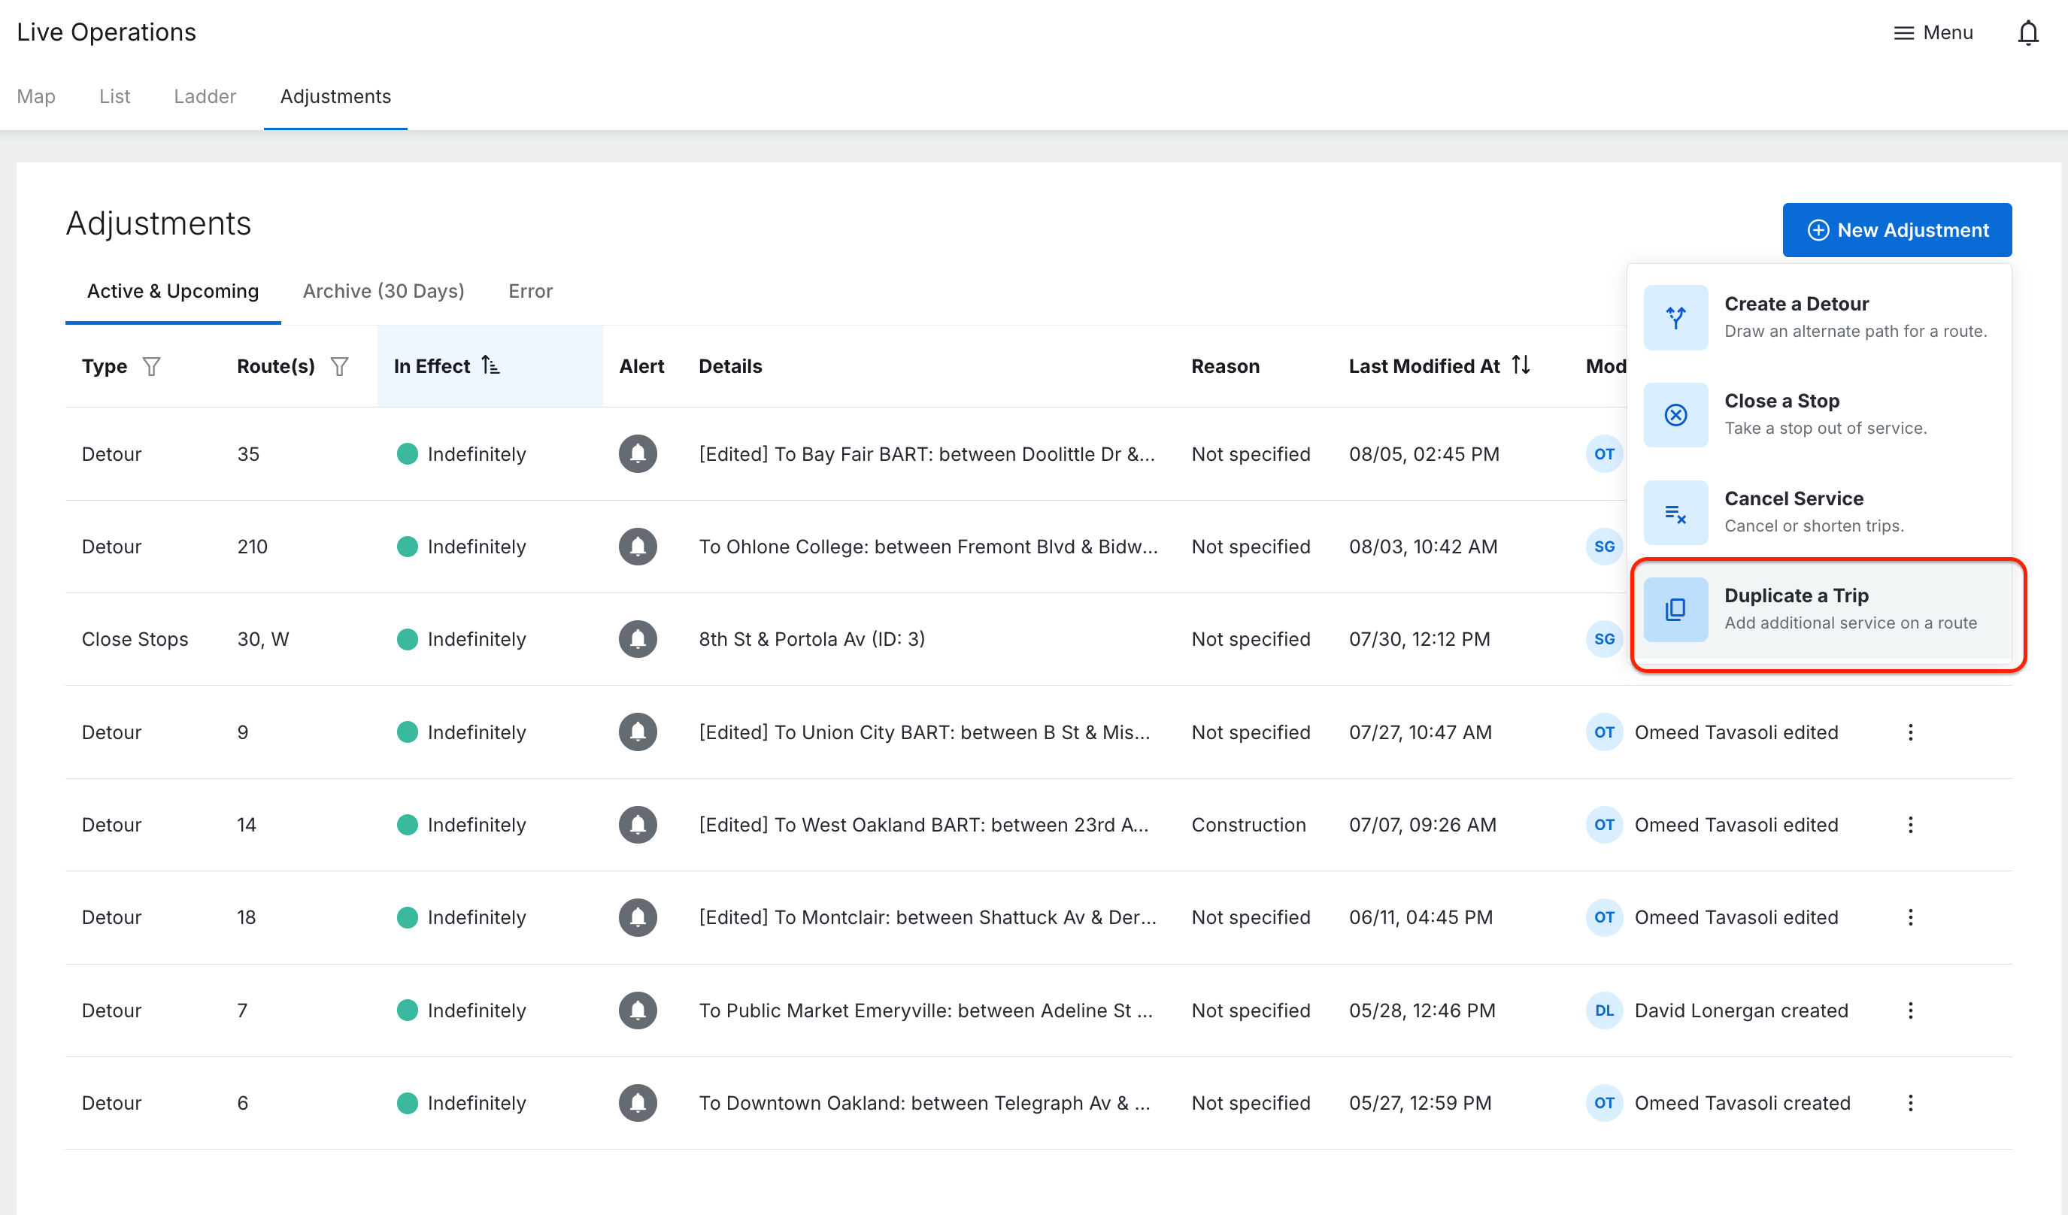The width and height of the screenshot is (2068, 1215).
Task: Select the 8th St & Portola Av entry
Action: pyautogui.click(x=811, y=639)
